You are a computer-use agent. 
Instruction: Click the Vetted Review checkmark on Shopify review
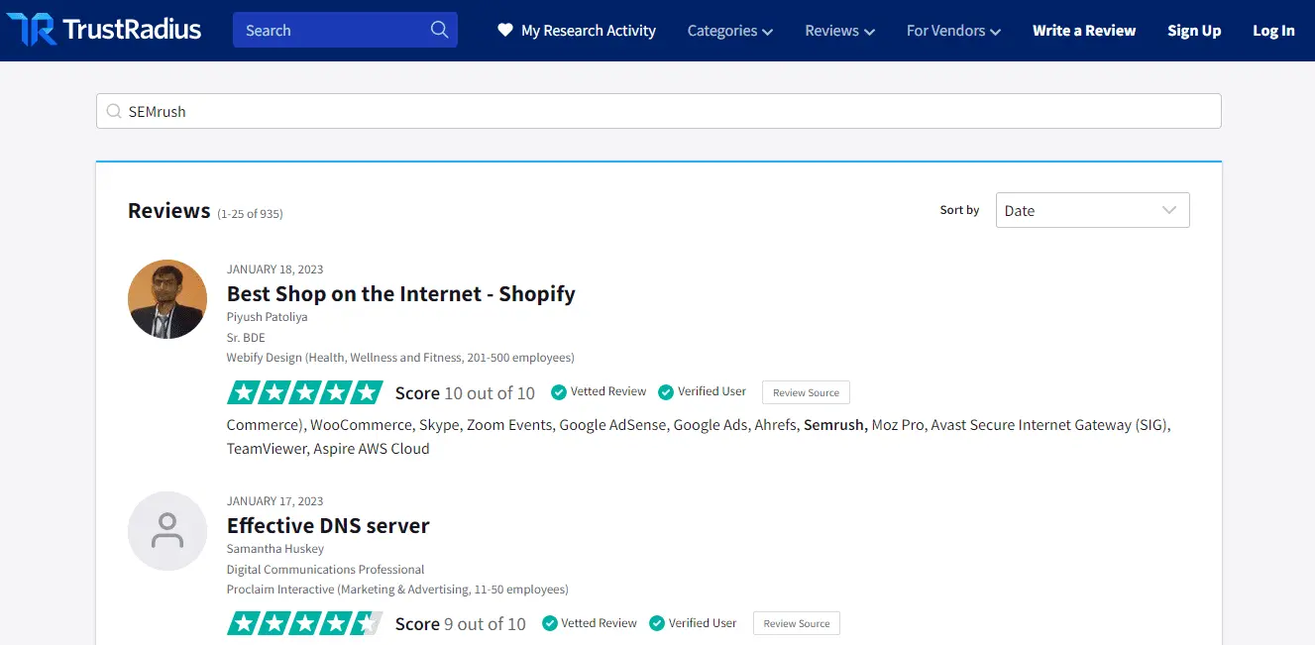coord(559,392)
